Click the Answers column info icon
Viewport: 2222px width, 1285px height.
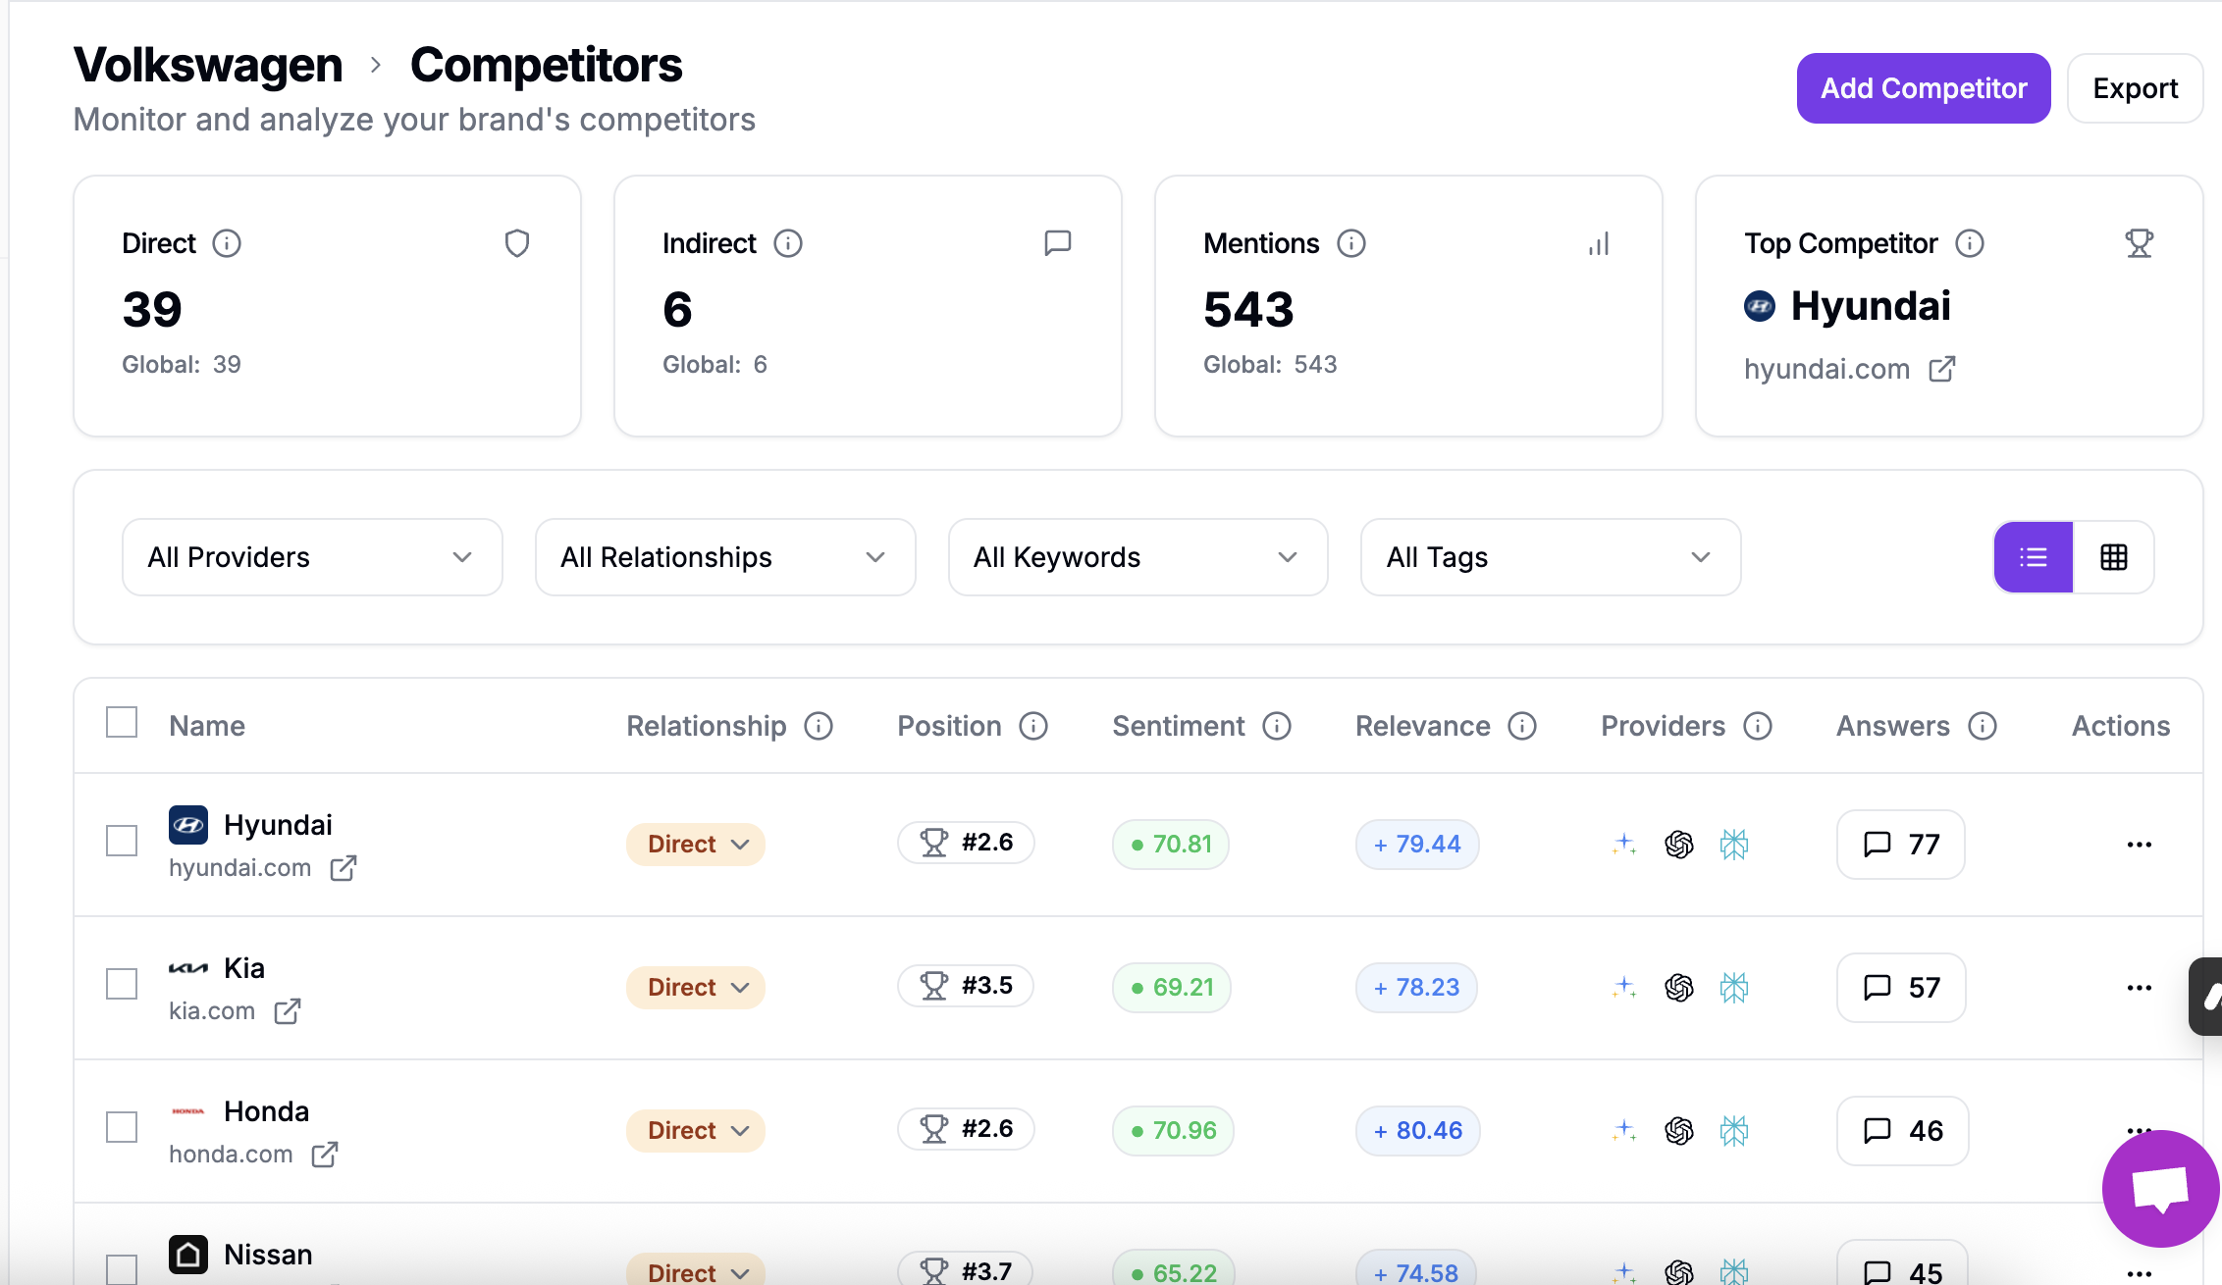point(1983,726)
